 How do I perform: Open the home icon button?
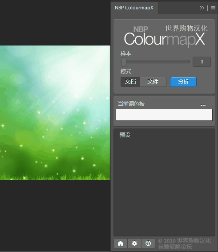click(x=121, y=243)
